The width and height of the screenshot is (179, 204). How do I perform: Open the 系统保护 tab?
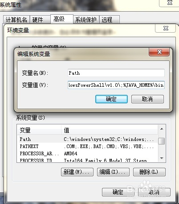[86, 20]
